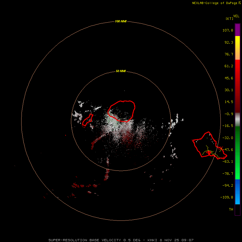Image resolution: width=242 pixels, height=242 pixels.
Task: Click the -32.0 value on the velocity scale
Action: pyautogui.click(x=228, y=138)
